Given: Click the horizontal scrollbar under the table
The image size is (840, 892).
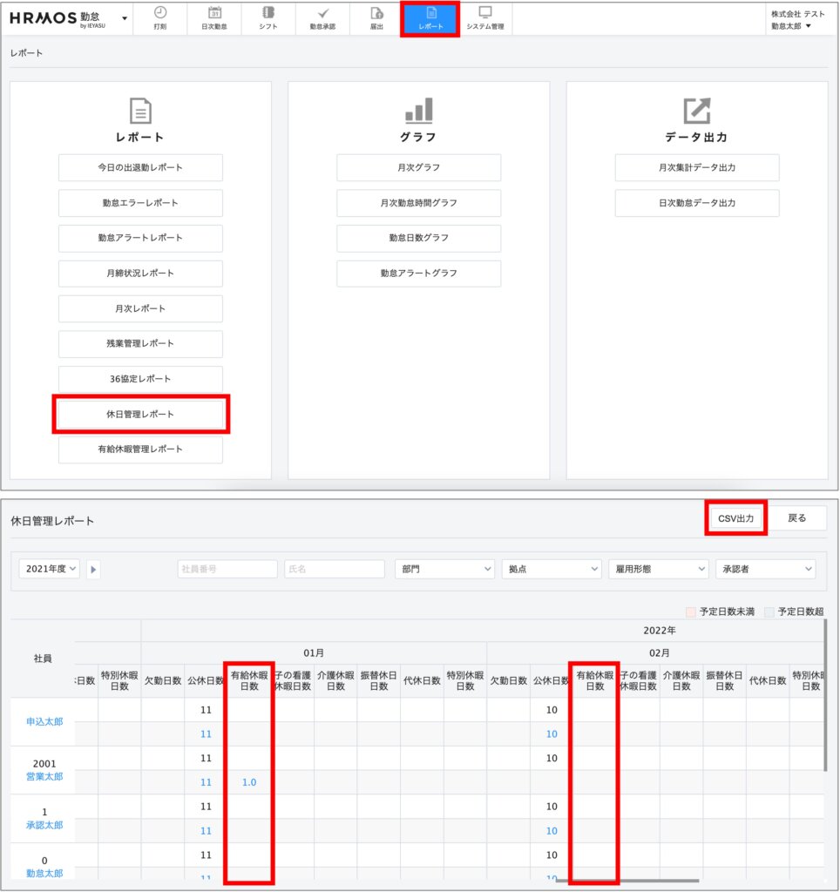Looking at the screenshot, I should pyautogui.click(x=627, y=881).
